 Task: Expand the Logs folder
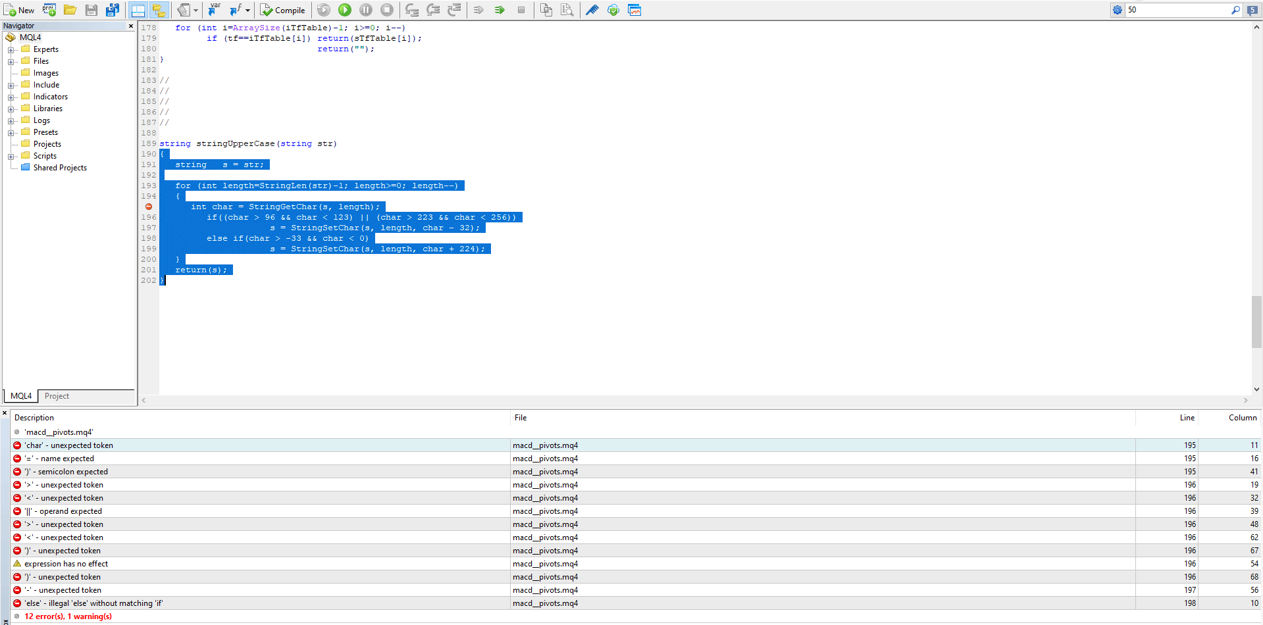pyautogui.click(x=11, y=121)
